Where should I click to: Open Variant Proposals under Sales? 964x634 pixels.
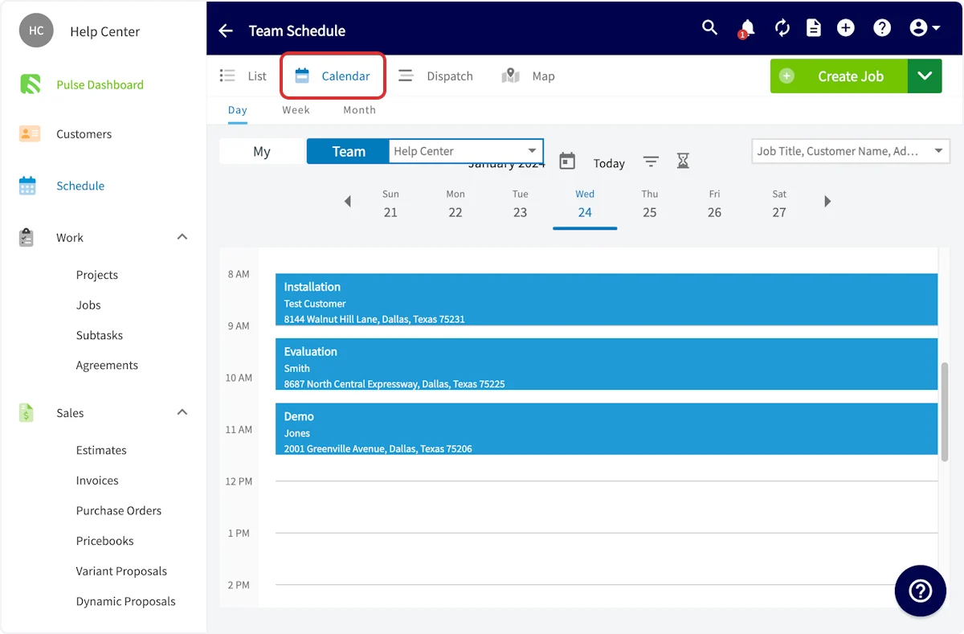pyautogui.click(x=121, y=571)
